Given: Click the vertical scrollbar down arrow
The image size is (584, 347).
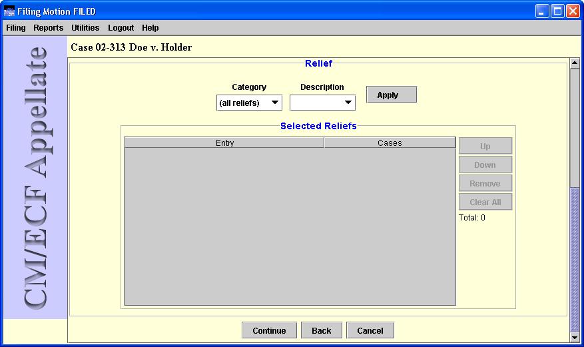Looking at the screenshot, I should [x=575, y=337].
